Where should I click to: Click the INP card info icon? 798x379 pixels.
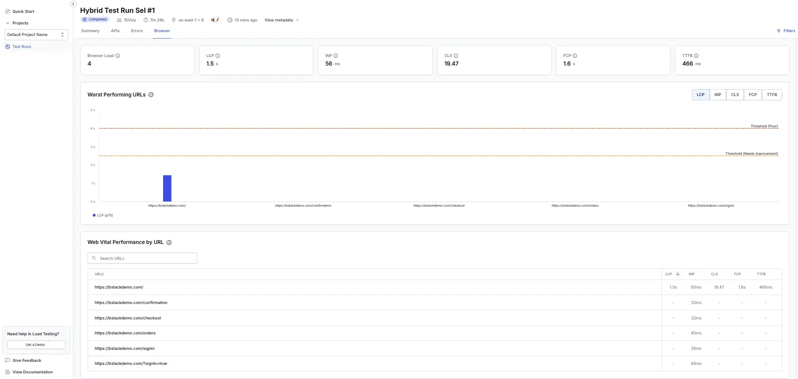click(x=336, y=56)
